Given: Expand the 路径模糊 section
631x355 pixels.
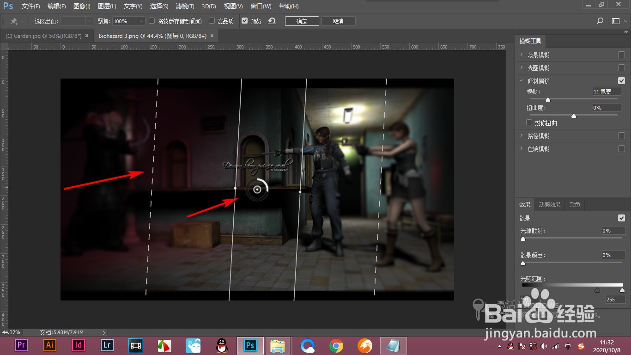Looking at the screenshot, I should point(522,136).
